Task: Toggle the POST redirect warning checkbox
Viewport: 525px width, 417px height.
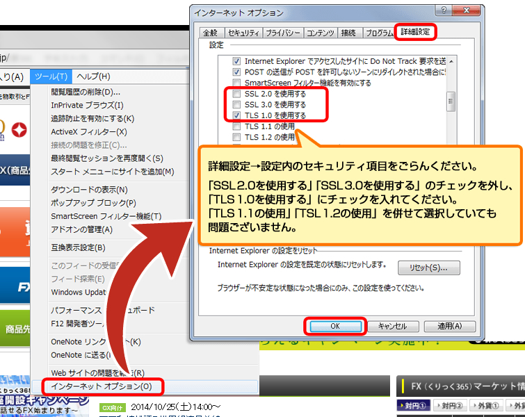Action: pos(236,72)
